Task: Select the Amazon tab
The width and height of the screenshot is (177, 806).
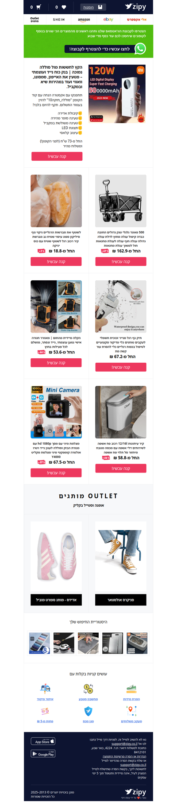Action: 84,19
